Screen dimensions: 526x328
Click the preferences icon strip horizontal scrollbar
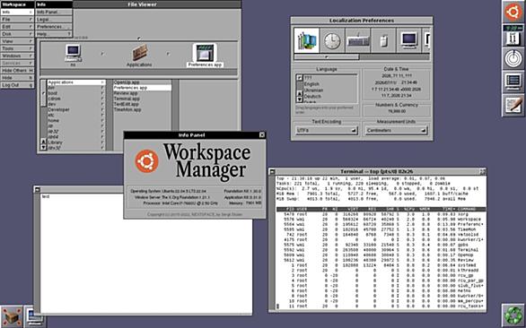tap(362, 57)
